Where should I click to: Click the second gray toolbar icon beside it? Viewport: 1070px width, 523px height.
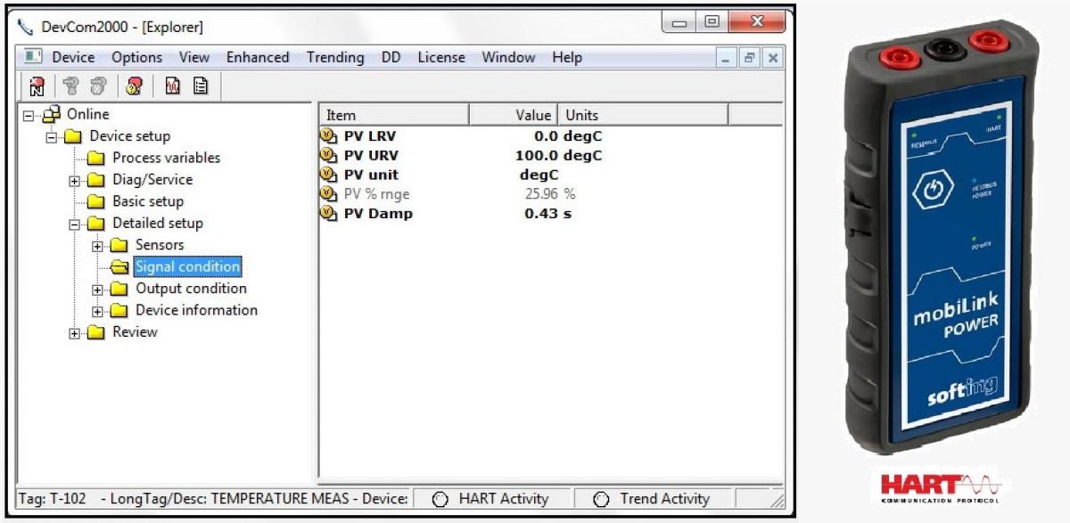[x=98, y=87]
